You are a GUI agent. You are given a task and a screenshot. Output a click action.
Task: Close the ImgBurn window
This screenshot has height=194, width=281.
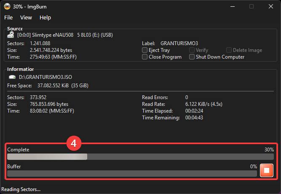(271, 6)
